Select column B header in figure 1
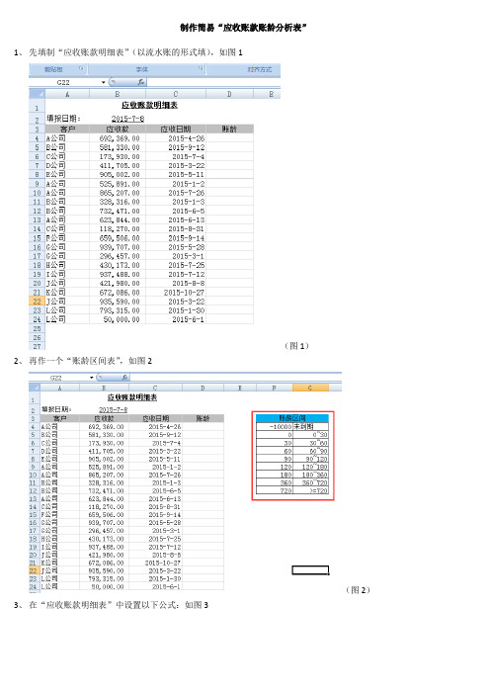 tap(118, 94)
